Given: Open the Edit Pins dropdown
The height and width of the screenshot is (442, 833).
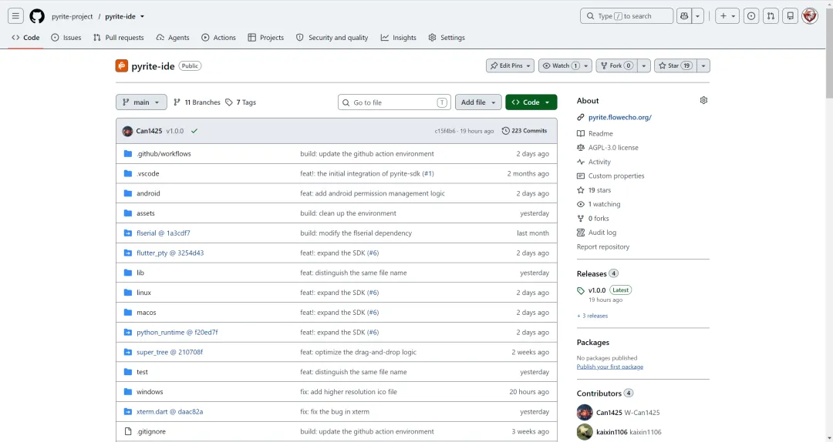Looking at the screenshot, I should (x=510, y=65).
